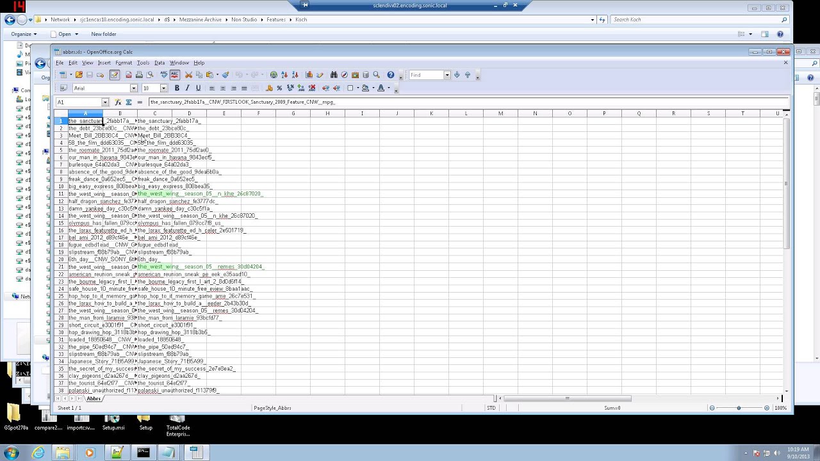The image size is (820, 461).
Task: Sort ascending with the A-Z icon
Action: 284,75
